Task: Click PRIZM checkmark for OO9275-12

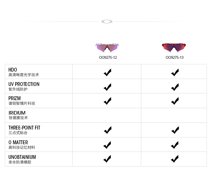Action: point(107,101)
